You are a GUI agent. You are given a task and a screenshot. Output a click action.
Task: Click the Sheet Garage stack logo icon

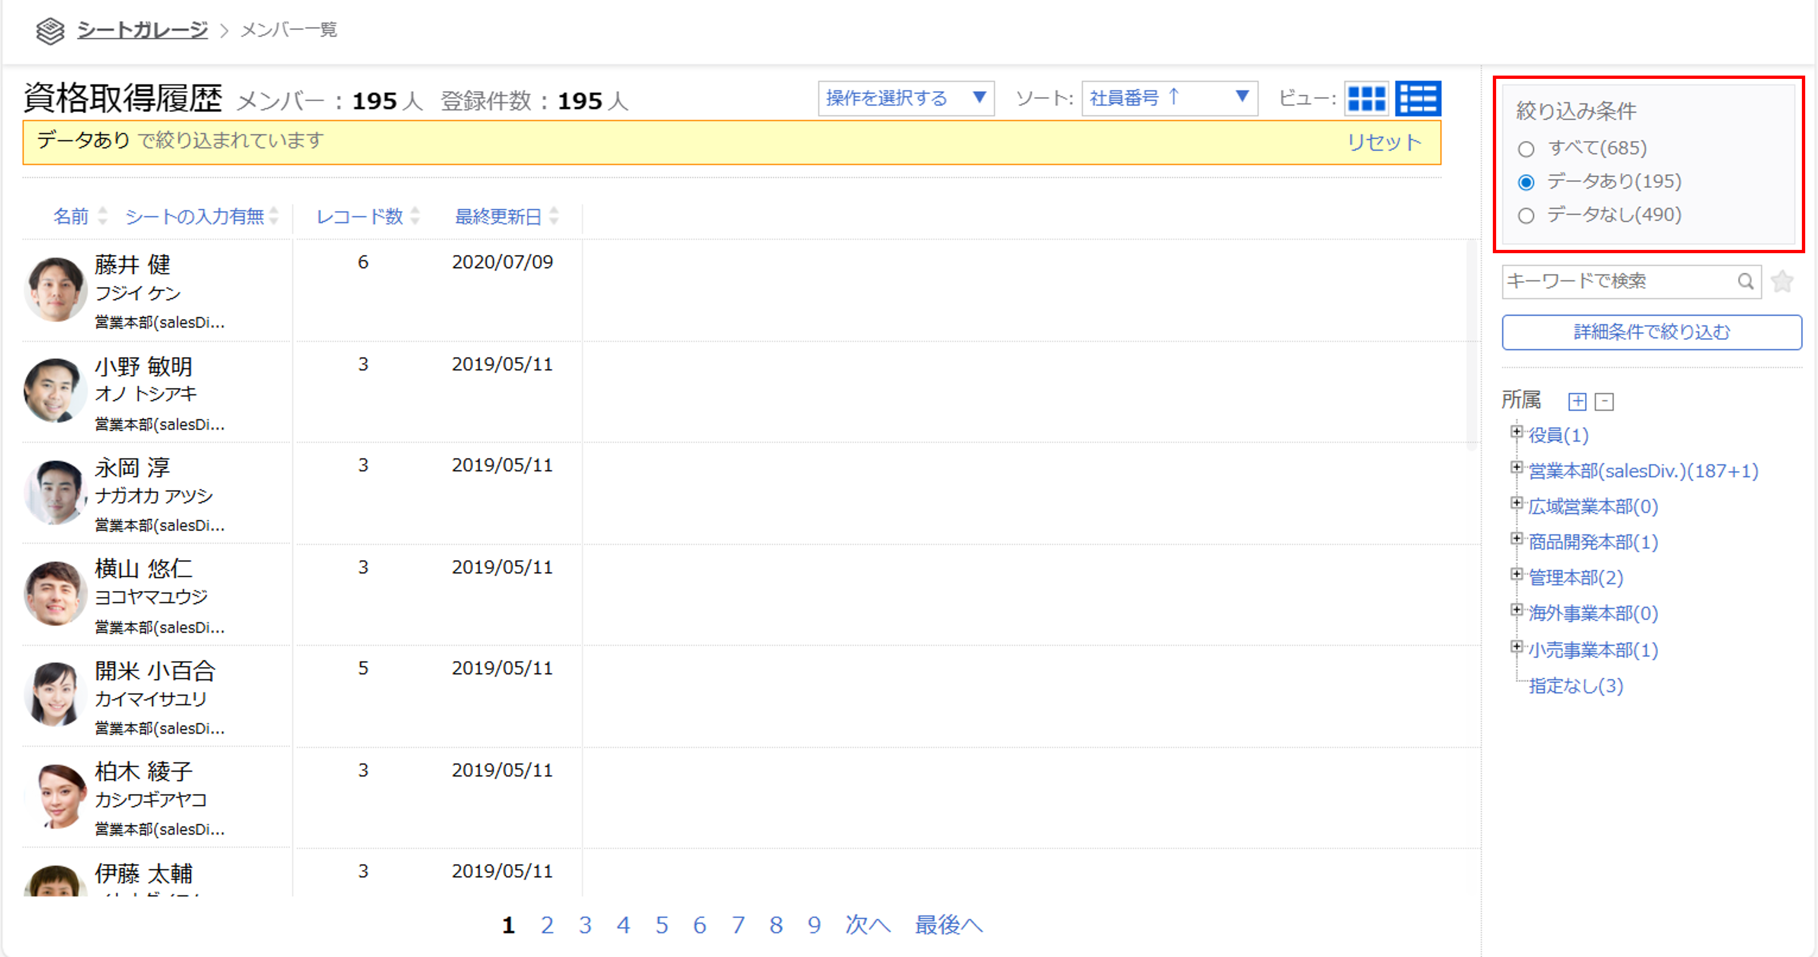(50, 30)
